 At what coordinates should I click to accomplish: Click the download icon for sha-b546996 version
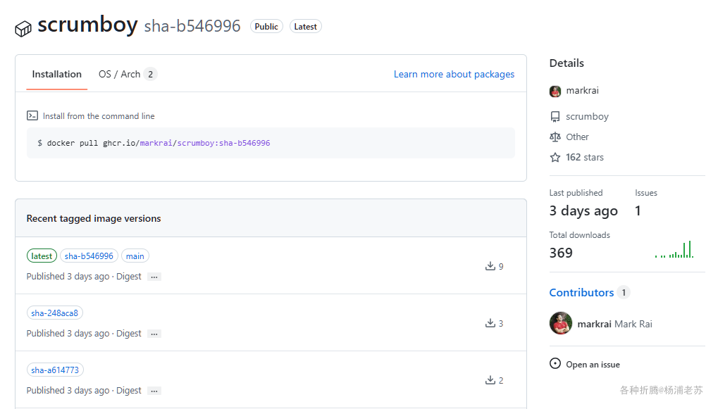(x=490, y=266)
